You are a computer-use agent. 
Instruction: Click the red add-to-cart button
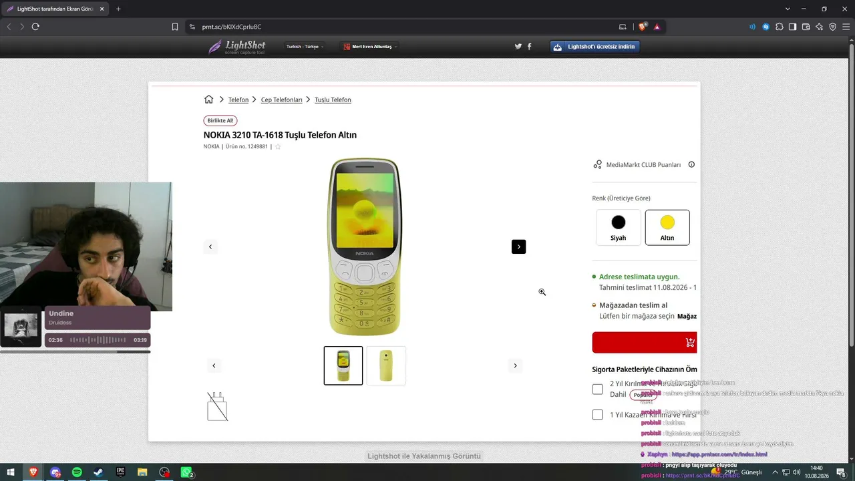click(645, 342)
